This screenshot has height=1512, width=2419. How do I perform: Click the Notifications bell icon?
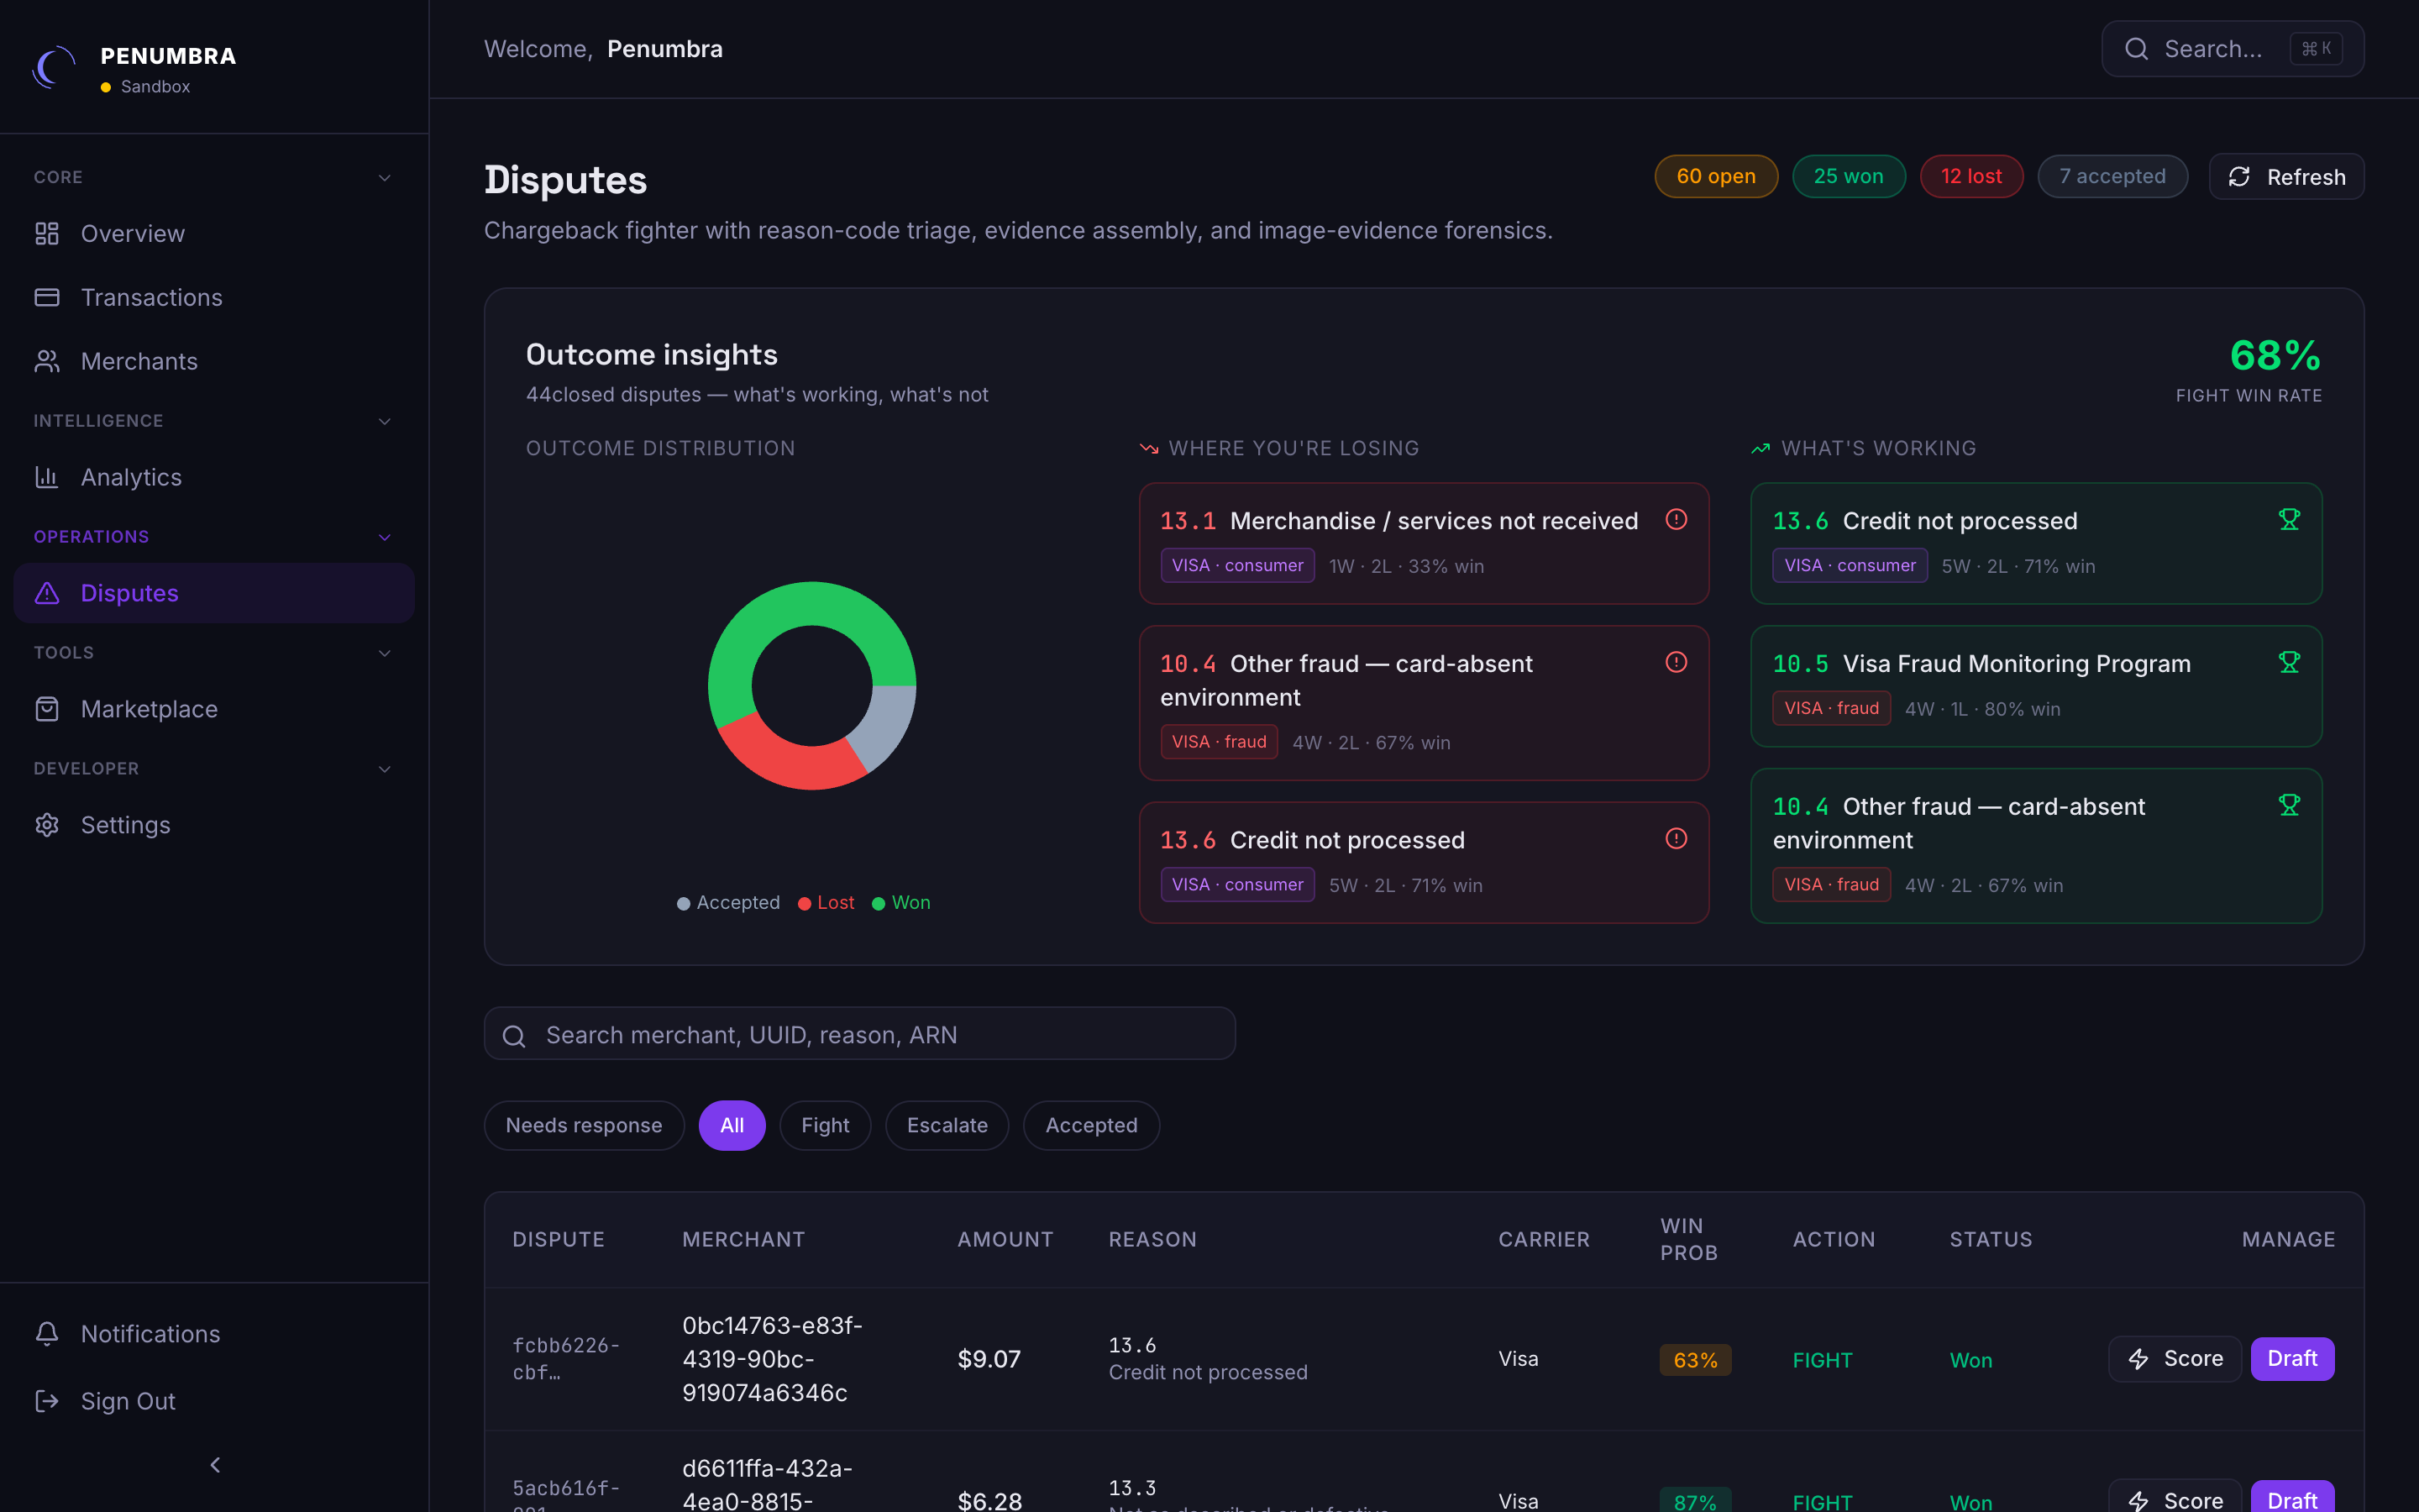pos(47,1333)
